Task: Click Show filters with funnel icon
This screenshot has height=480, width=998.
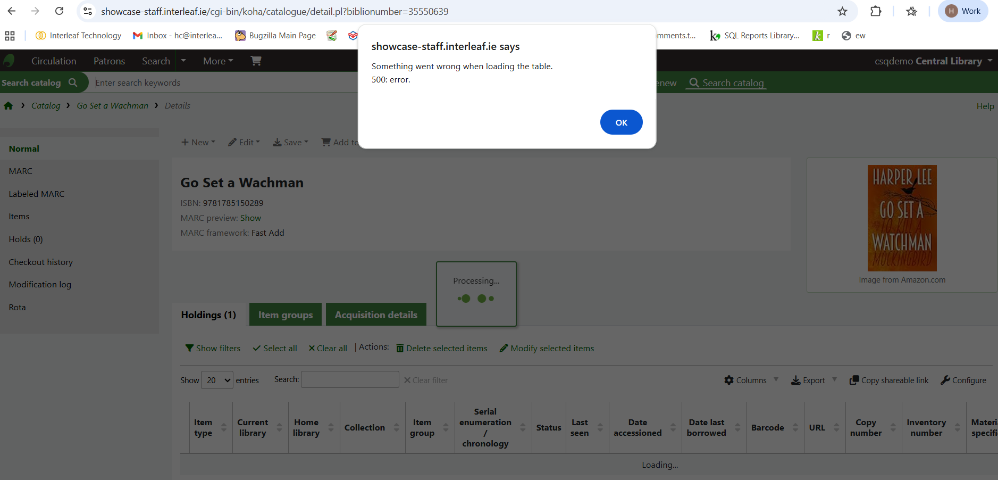Action: coord(213,348)
